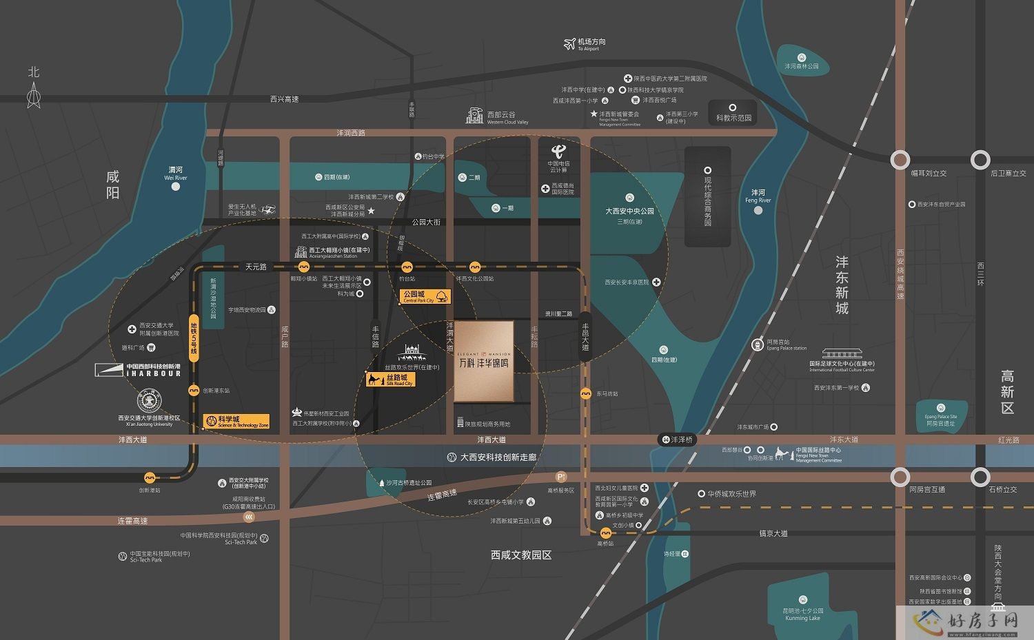1034x640 pixels.
Task: Select the 石桥立交 interchange ring
Action: 980,477
